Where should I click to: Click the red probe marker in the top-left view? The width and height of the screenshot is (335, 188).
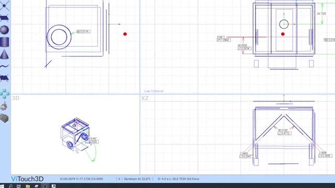click(x=125, y=34)
